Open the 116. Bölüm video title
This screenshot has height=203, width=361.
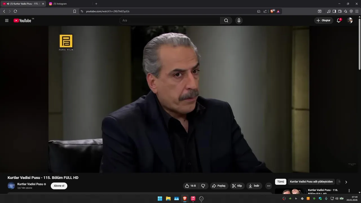pyautogui.click(x=323, y=191)
